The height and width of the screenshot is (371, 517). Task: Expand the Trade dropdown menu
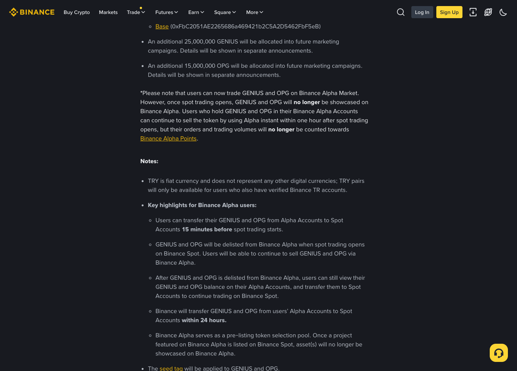tap(136, 12)
